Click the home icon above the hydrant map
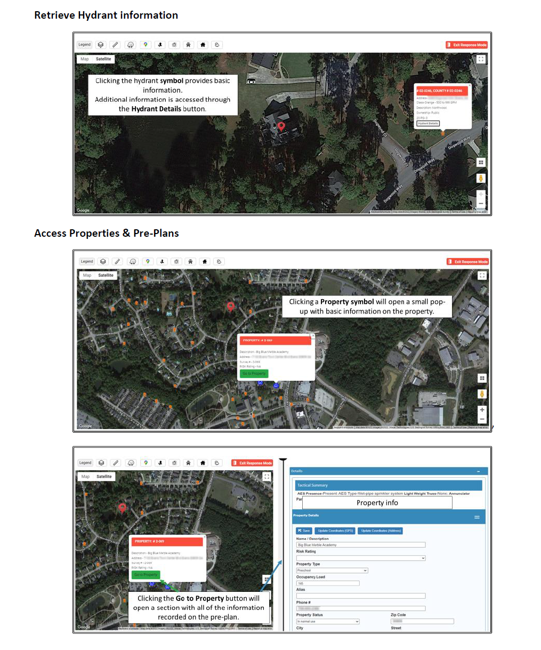Screen dimensions: 541x650 click(203, 45)
